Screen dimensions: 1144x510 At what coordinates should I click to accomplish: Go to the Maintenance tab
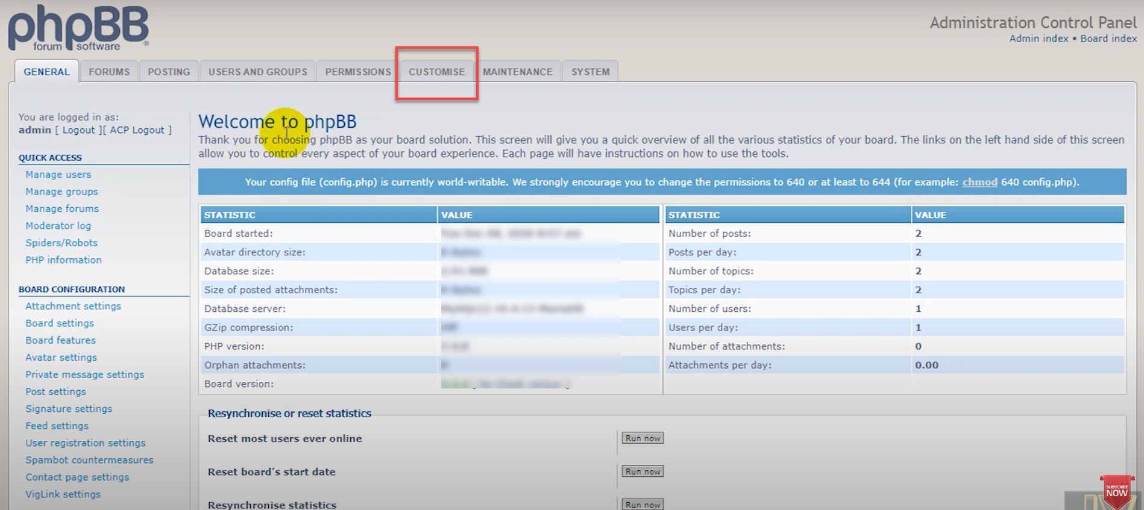point(517,72)
